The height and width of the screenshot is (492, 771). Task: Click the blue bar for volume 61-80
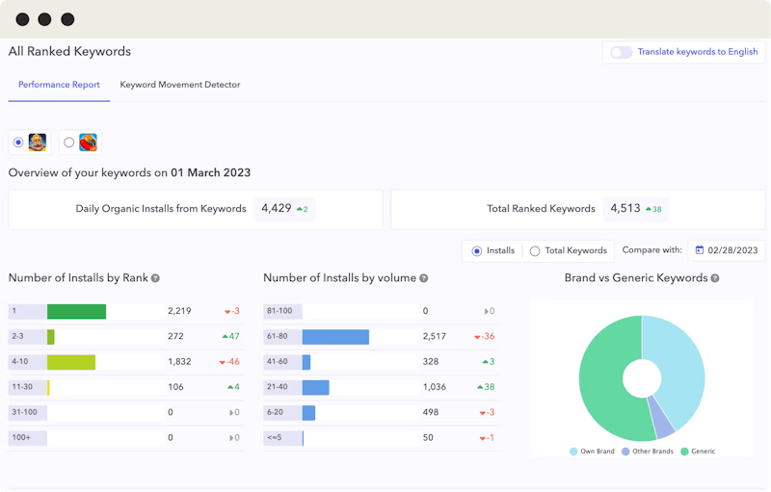click(x=335, y=337)
